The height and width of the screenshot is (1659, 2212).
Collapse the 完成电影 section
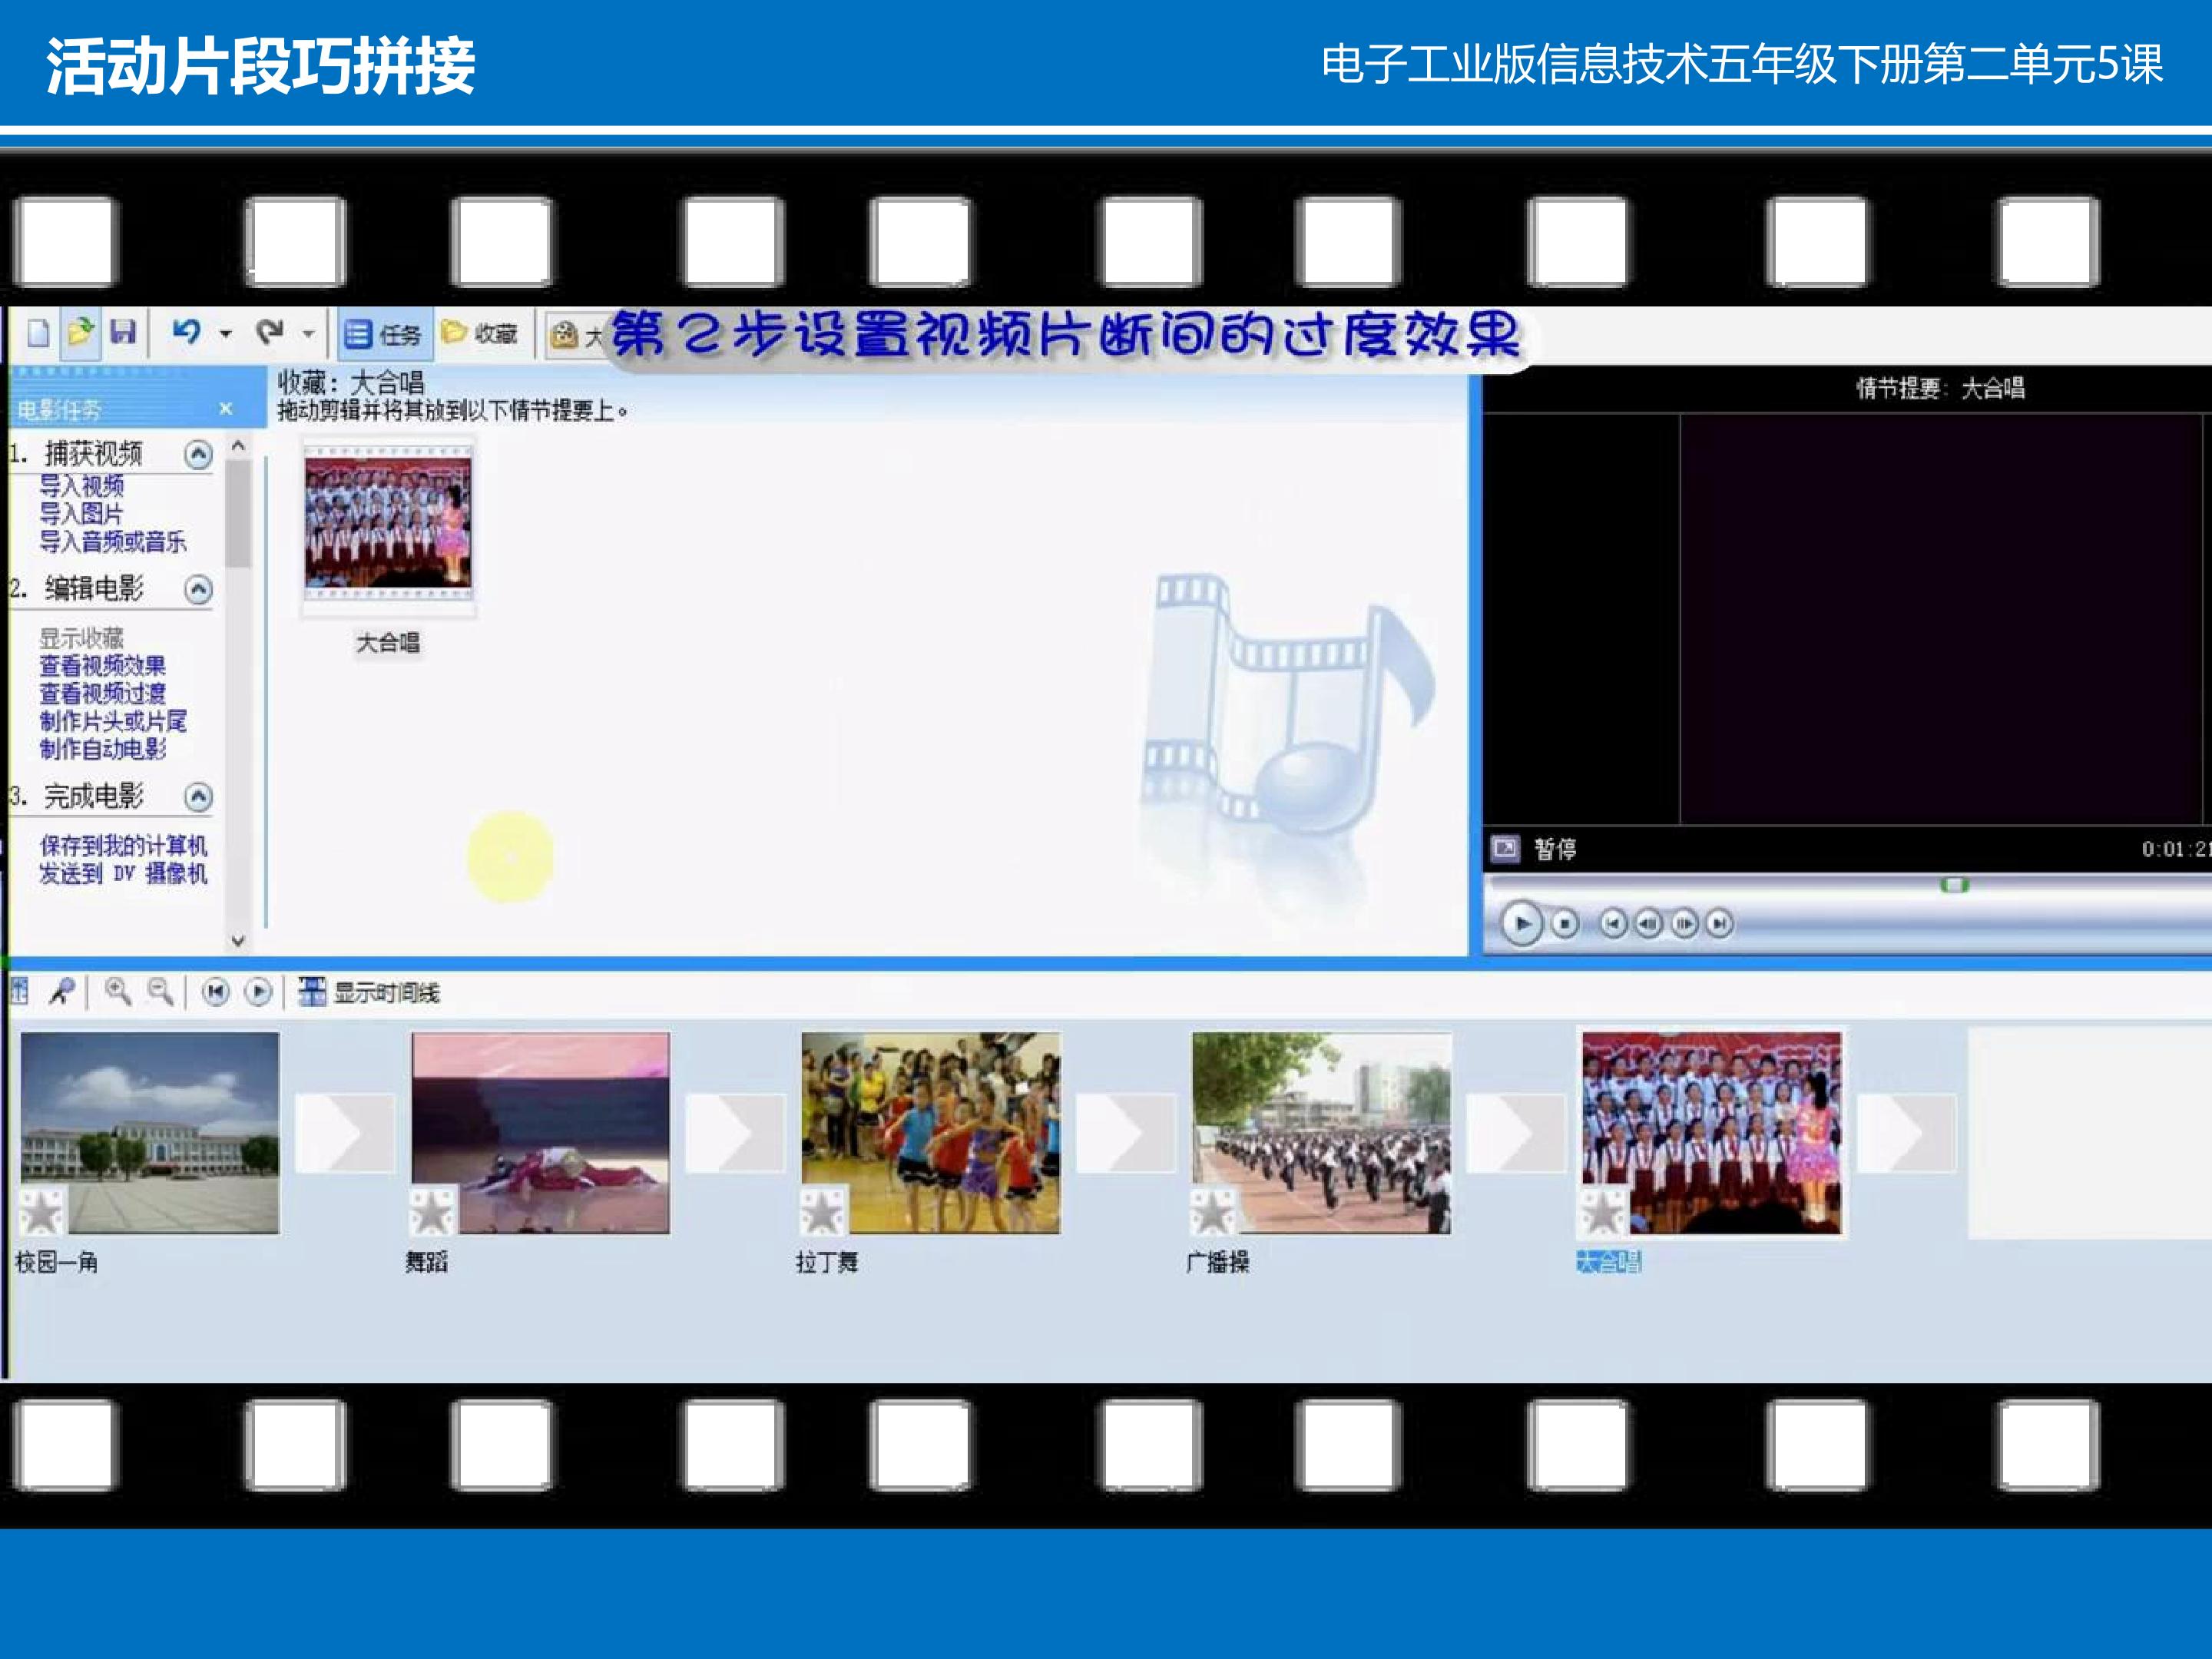(x=199, y=797)
